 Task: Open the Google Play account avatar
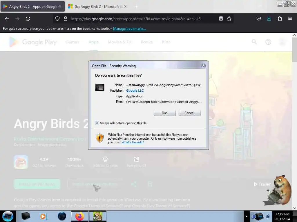coord(282,42)
